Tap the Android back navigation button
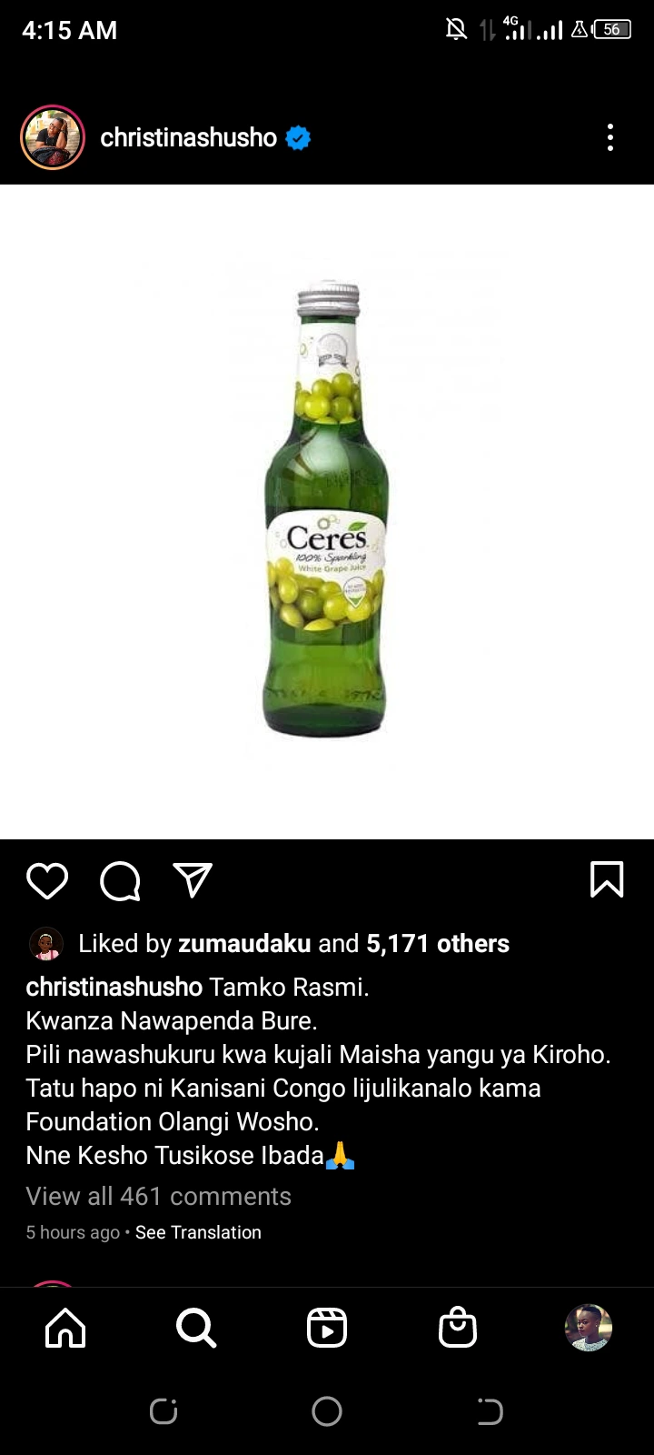The height and width of the screenshot is (1455, 654). (x=490, y=1411)
